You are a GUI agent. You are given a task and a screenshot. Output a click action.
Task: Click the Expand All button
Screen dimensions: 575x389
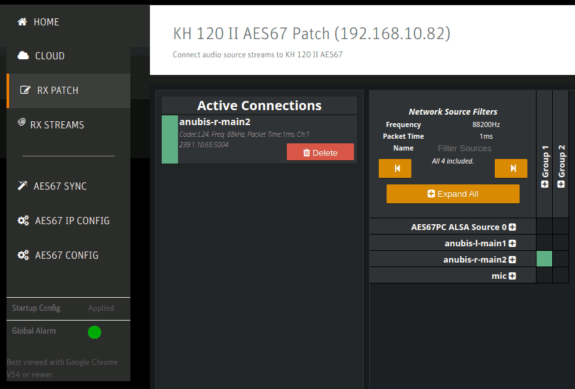[x=453, y=194]
